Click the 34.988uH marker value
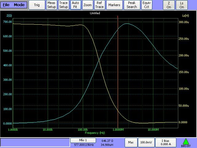The height and width of the screenshot is (148, 197). click(x=107, y=145)
